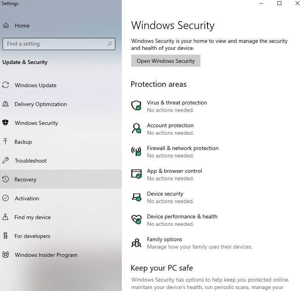Open Firewall & network protection link

point(183,148)
